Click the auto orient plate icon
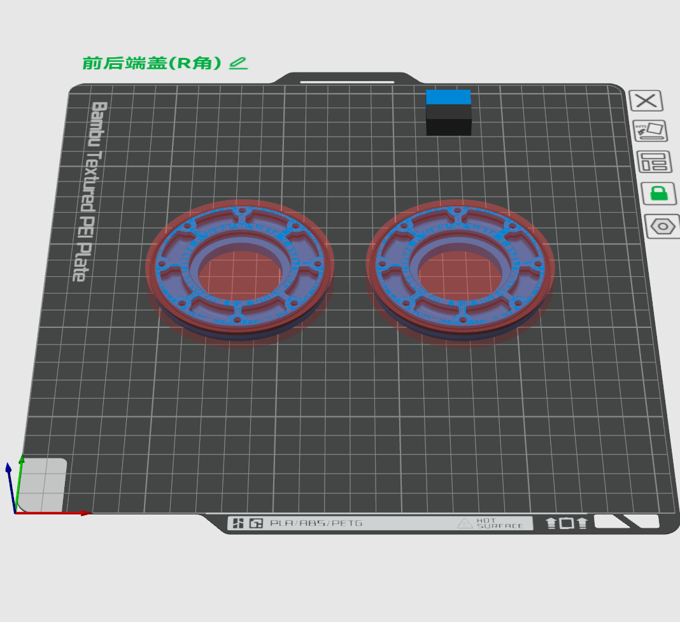 (650, 131)
